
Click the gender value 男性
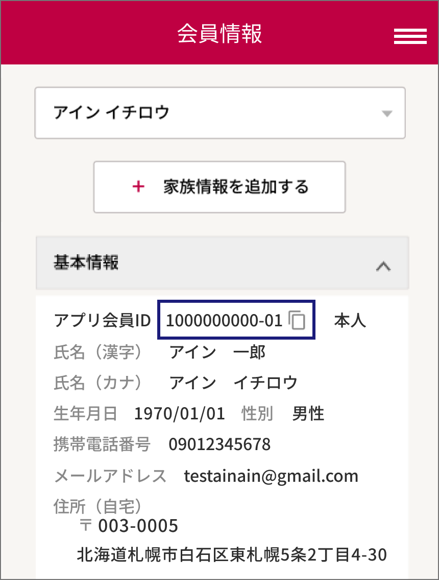[x=308, y=414]
